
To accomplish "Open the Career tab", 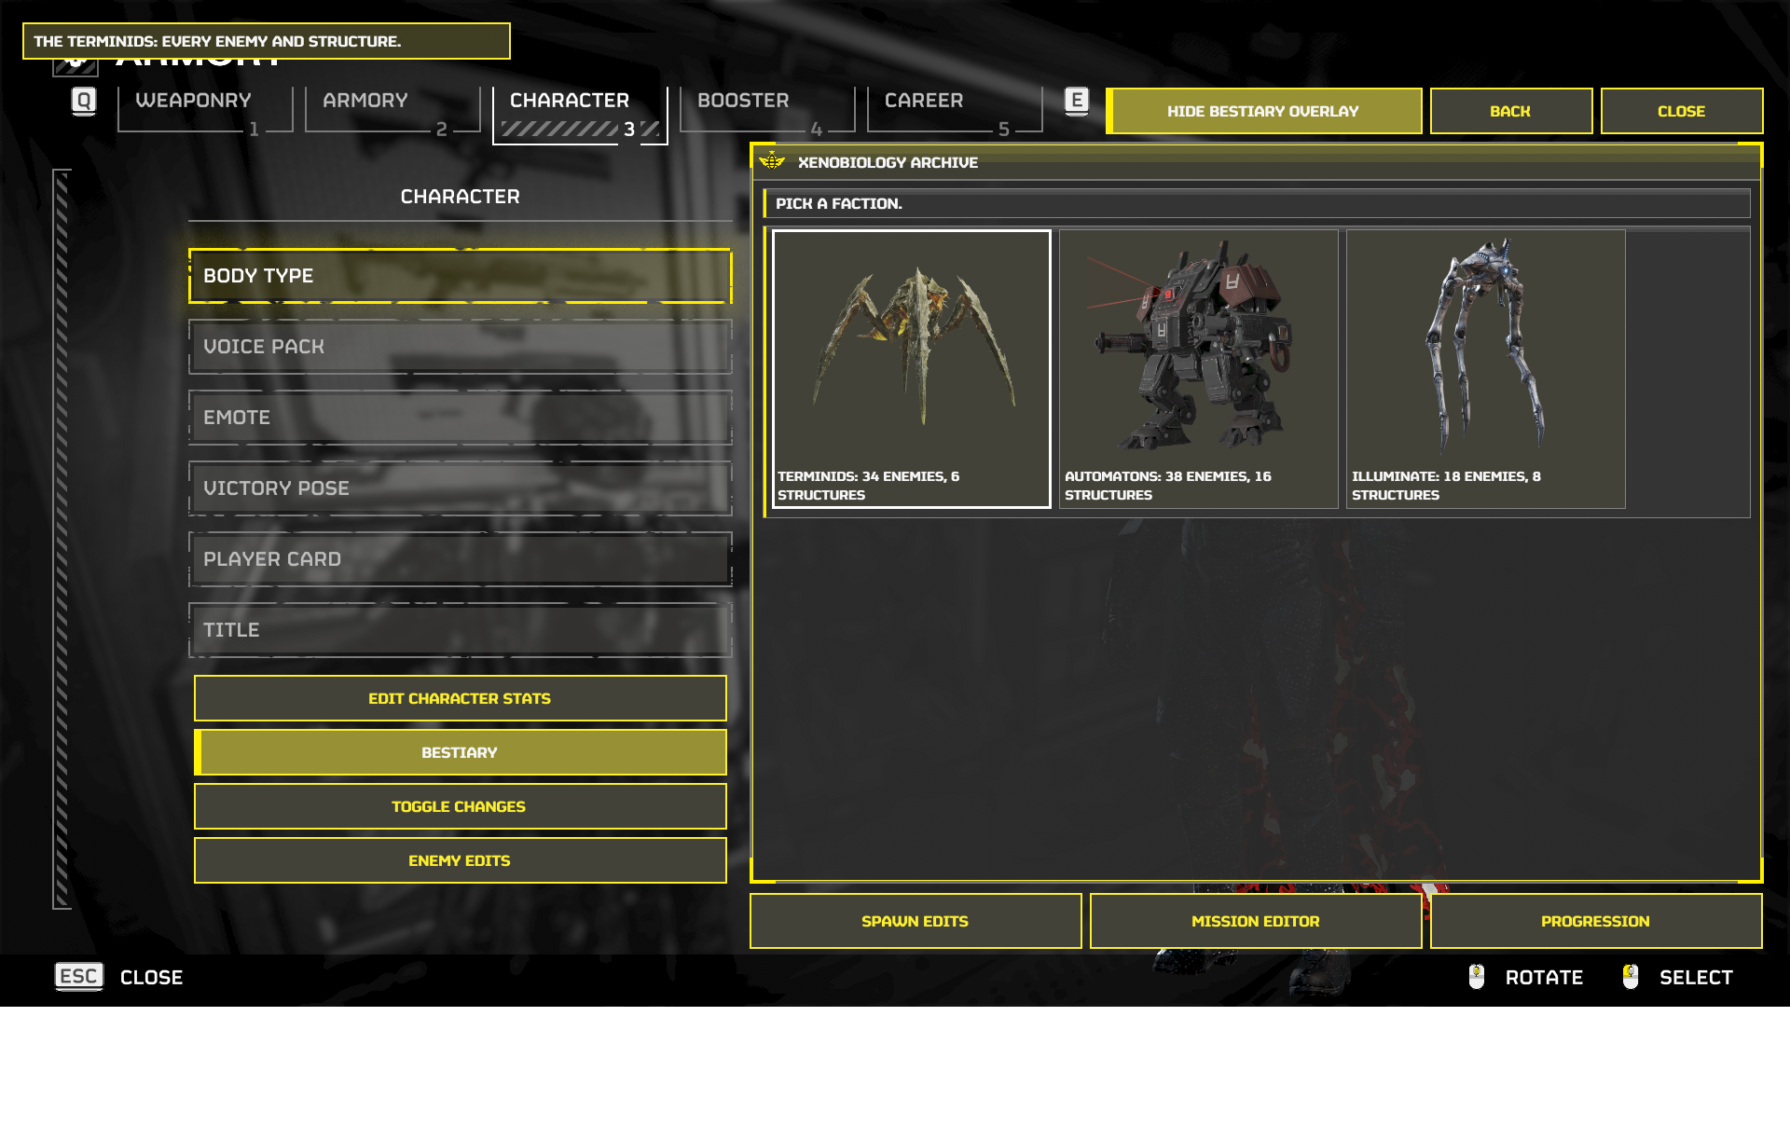I will [x=955, y=110].
